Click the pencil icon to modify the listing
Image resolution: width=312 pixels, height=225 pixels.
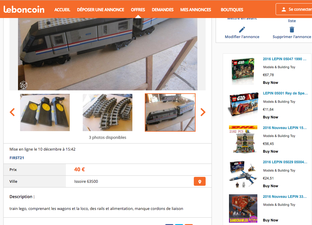(x=242, y=30)
